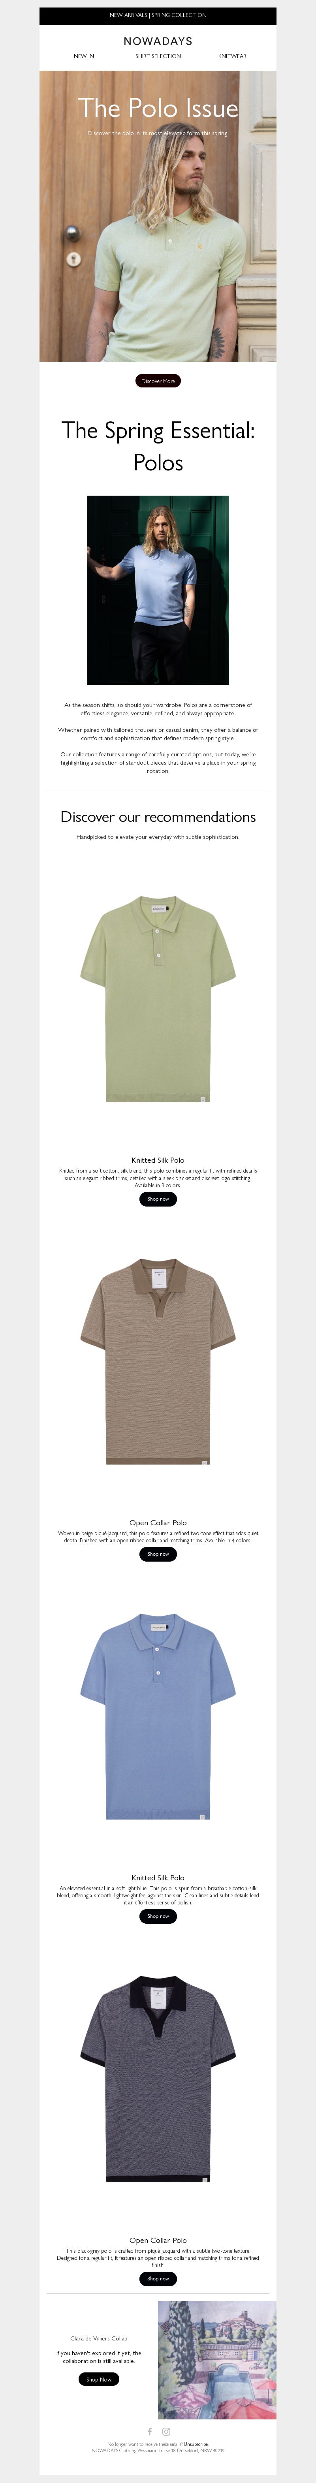Screen dimensions: 316x2483
Task: Open the NEW IN navigation link
Action: (84, 56)
